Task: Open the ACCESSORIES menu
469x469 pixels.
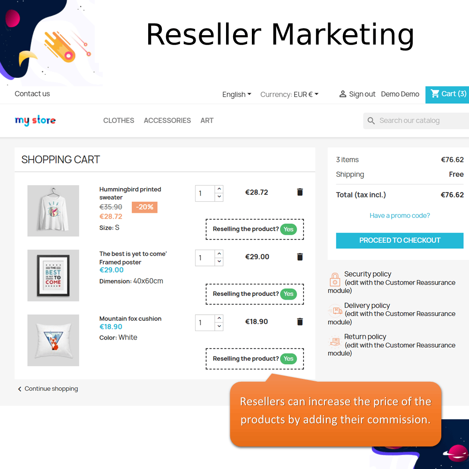Action: pyautogui.click(x=167, y=121)
